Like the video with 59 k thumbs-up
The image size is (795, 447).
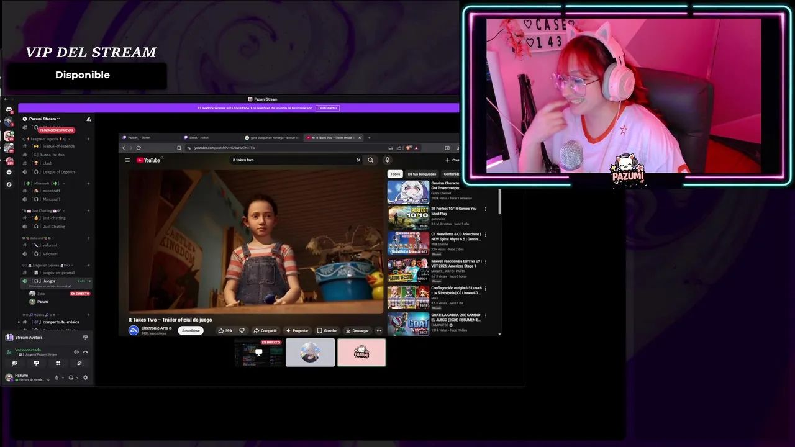tap(225, 330)
